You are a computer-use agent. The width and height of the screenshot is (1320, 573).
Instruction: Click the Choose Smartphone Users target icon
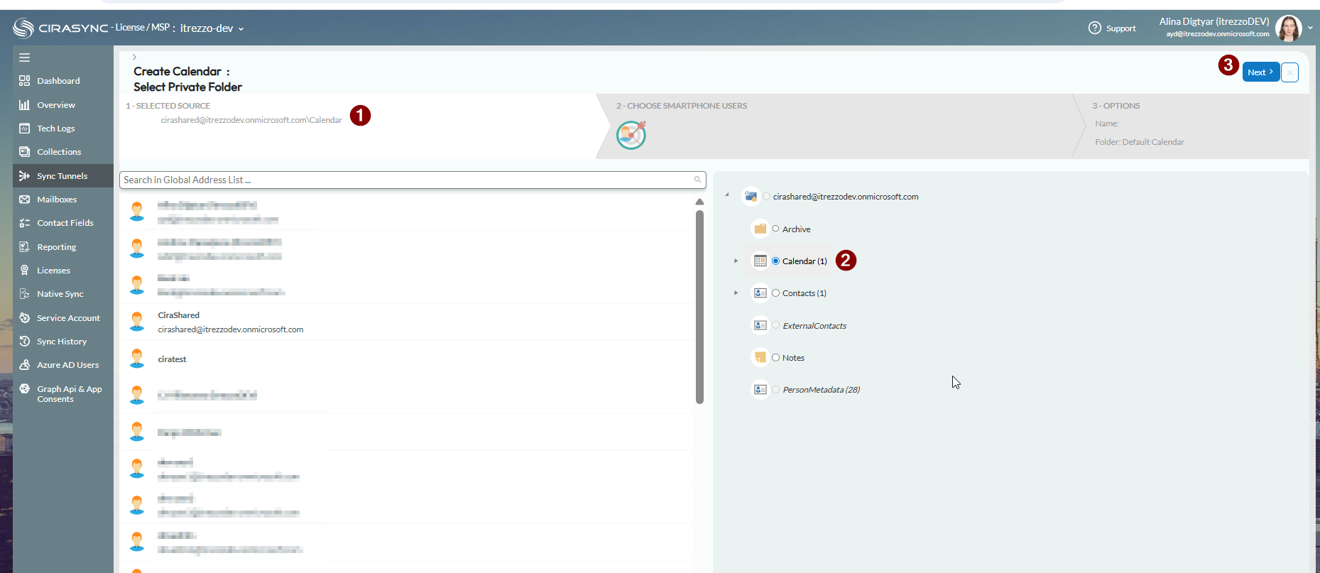631,135
